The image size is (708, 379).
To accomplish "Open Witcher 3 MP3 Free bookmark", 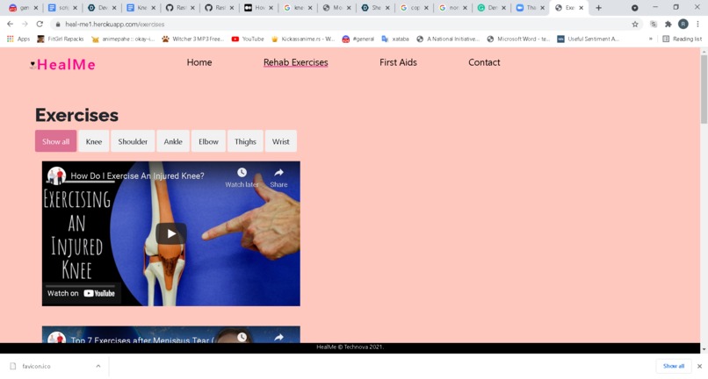I will tap(192, 39).
